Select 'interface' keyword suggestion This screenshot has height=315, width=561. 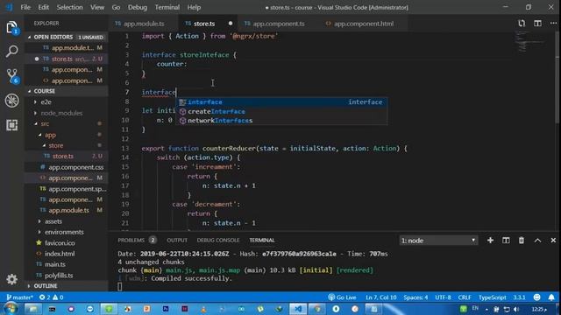(x=281, y=102)
